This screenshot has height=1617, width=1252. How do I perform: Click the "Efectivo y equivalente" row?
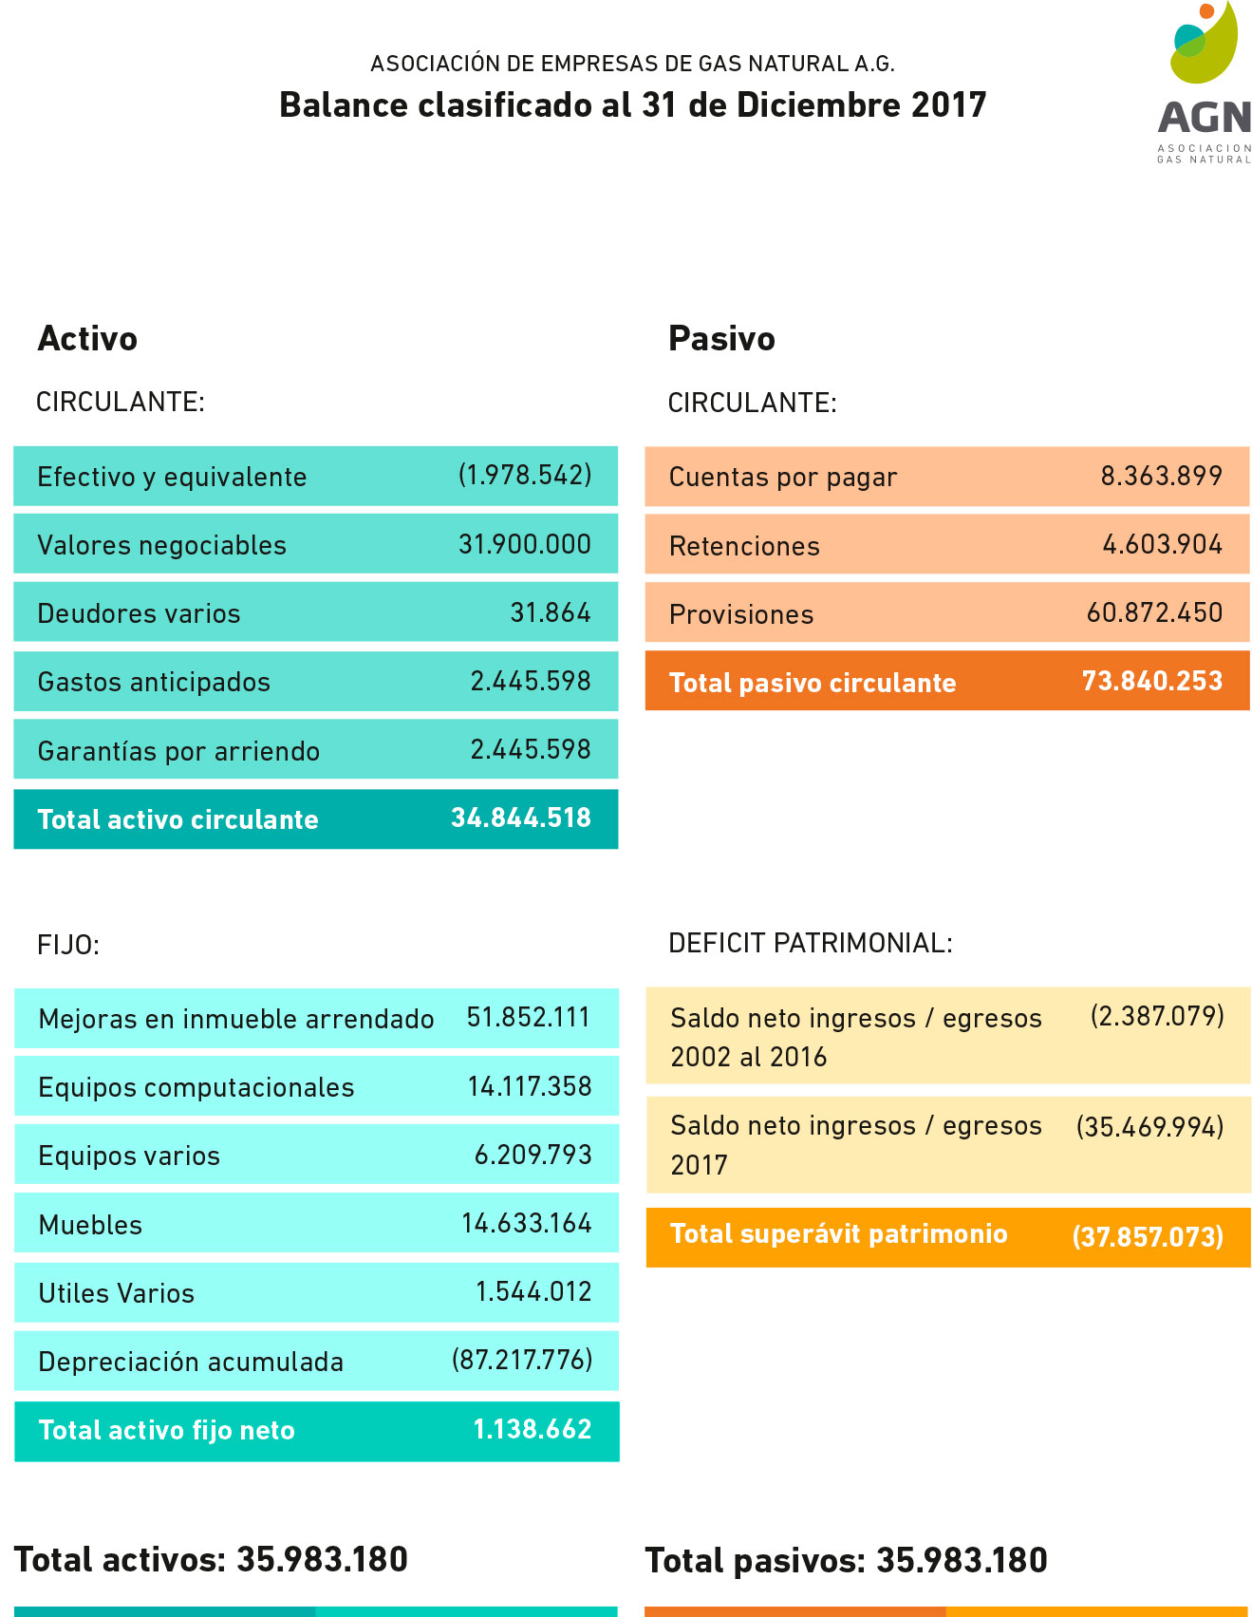(315, 476)
